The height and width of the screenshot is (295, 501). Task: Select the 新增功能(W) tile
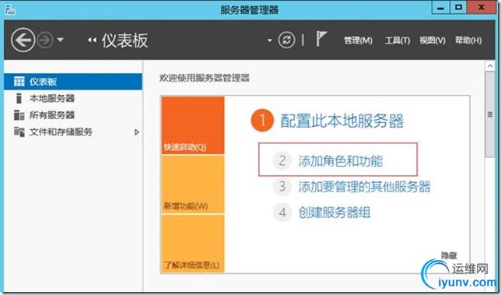coord(193,184)
